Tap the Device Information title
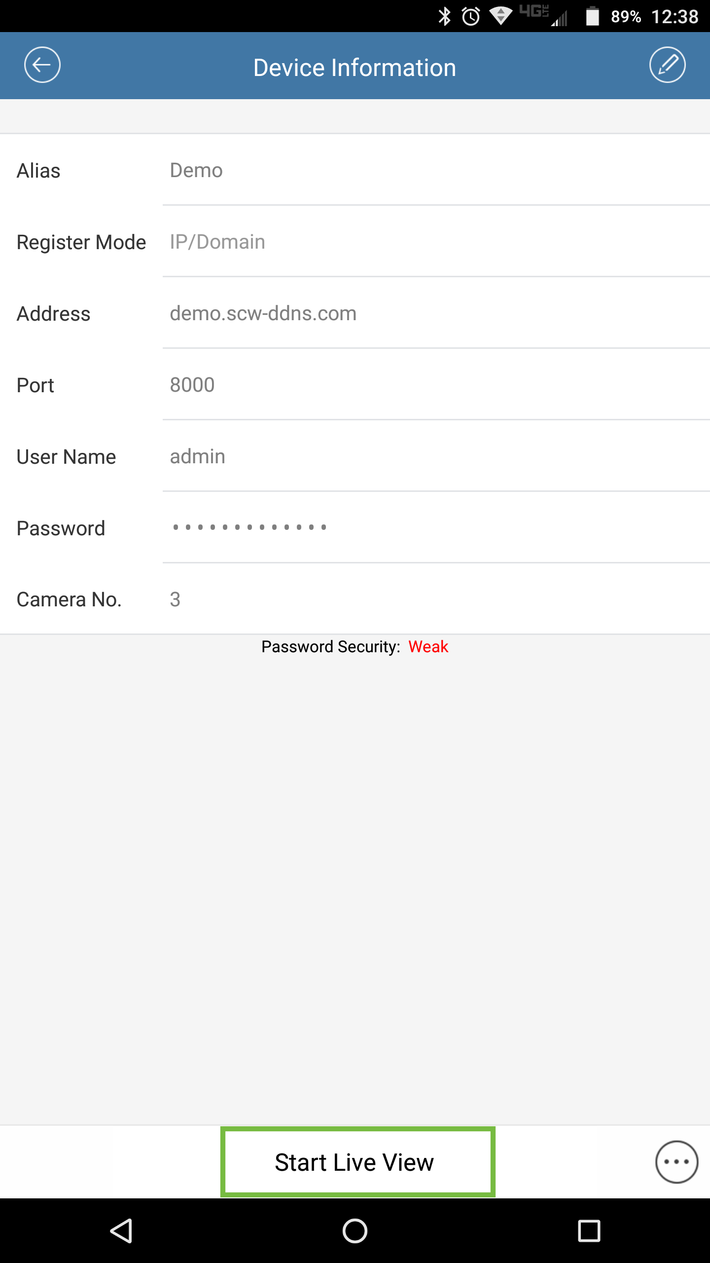Screen dimensions: 710x1263 point(355,68)
